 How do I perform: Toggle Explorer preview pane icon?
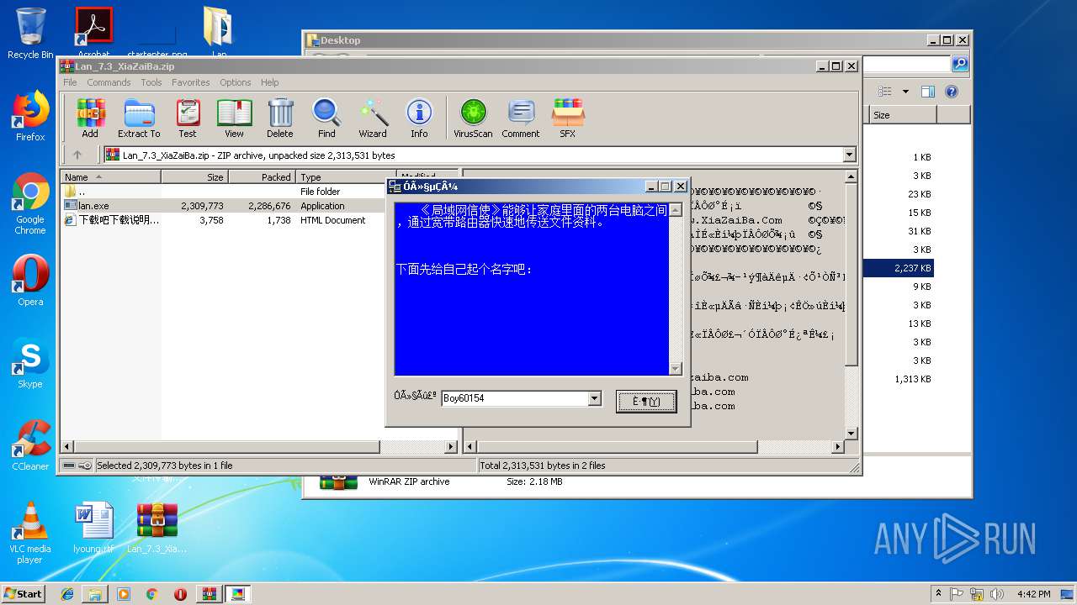point(927,92)
